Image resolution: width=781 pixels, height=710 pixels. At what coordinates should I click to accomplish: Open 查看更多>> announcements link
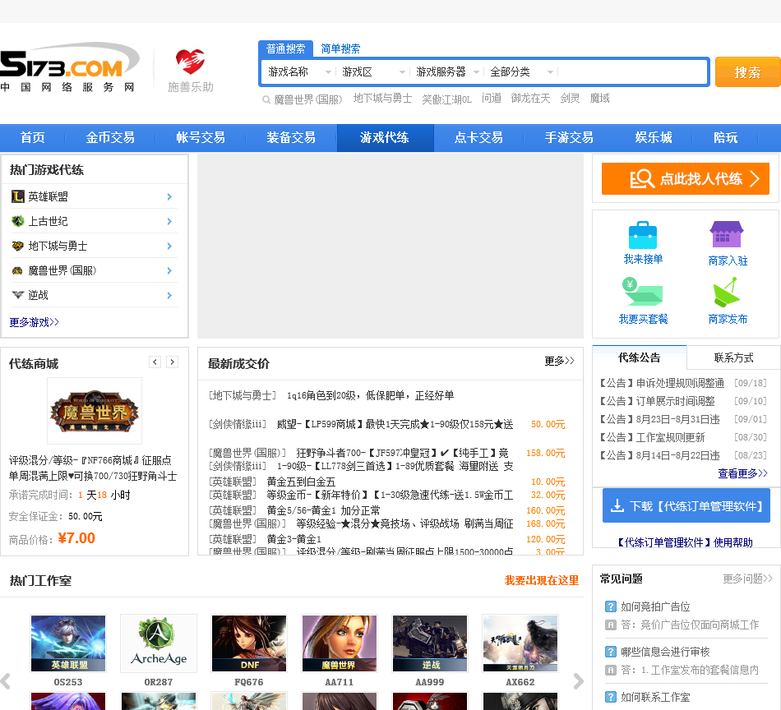point(742,473)
